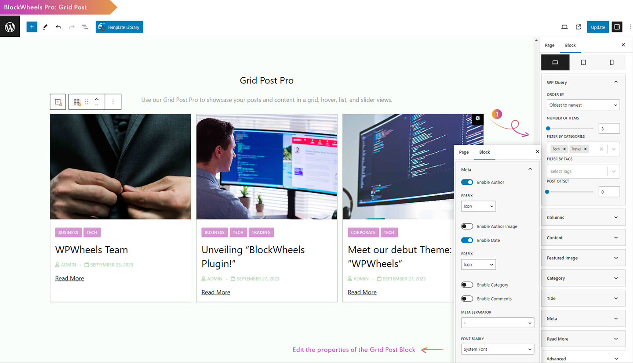This screenshot has width=633, height=363.
Task: Turn on Enable Author Image toggle
Action: [467, 226]
